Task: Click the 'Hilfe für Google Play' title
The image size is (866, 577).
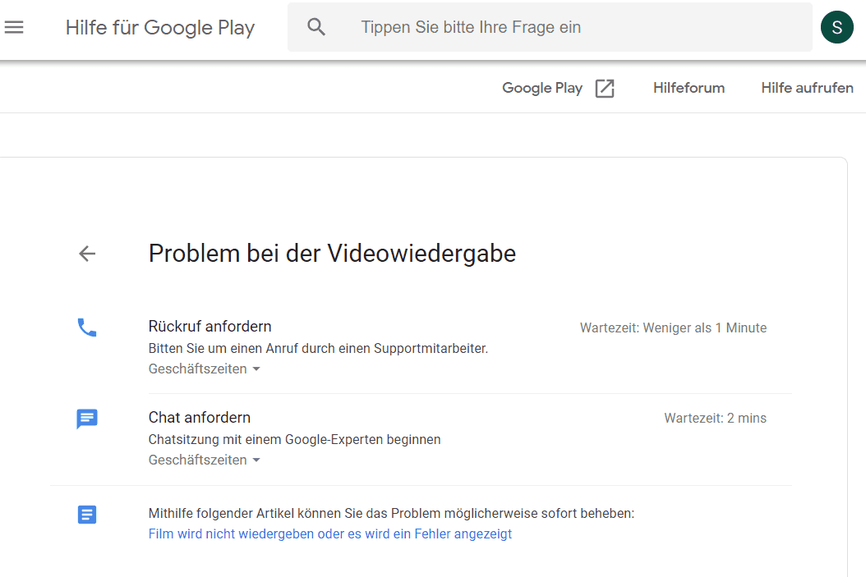Action: point(160,28)
